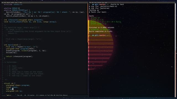Viewport: 177px width, 99px height.
Task: Click the 'FILE *fp = fopen("a.bin"' line
Action: point(22,47)
